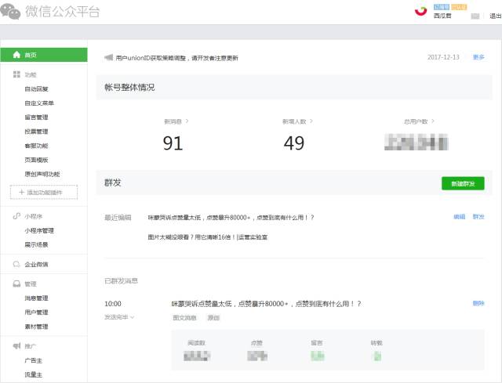Click the green 新建群发 button
The image size is (502, 383).
[x=463, y=182]
